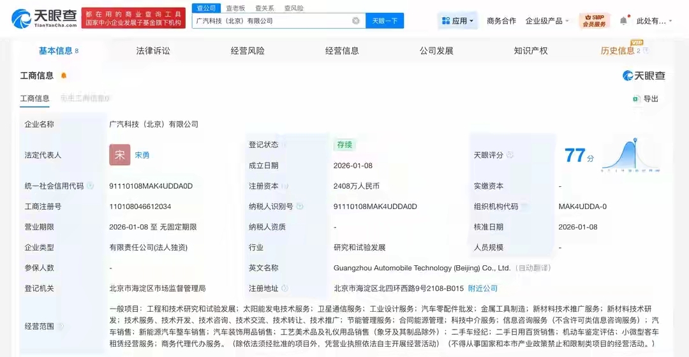
Task: Switch to the 知识产权 tab
Action: tap(531, 51)
